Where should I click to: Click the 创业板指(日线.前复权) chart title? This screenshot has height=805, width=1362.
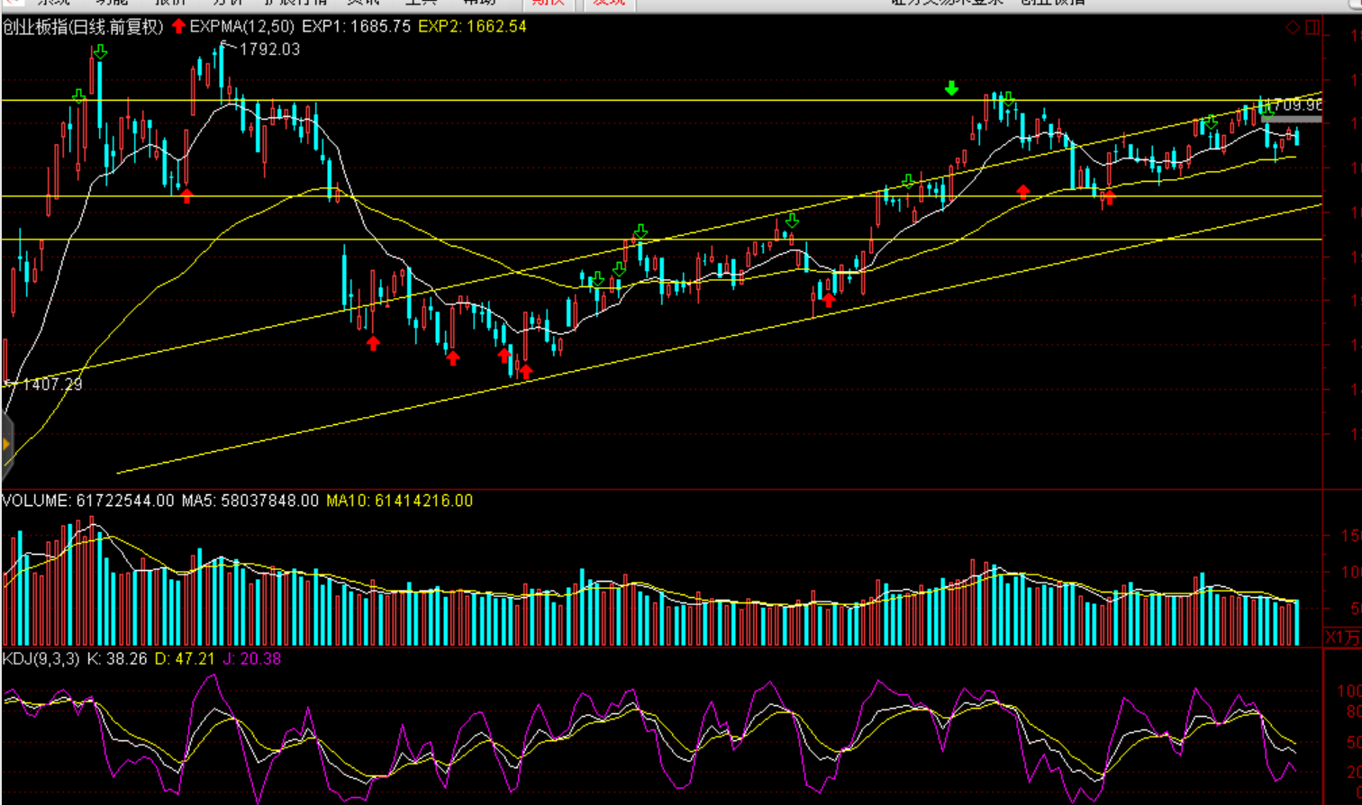click(84, 27)
